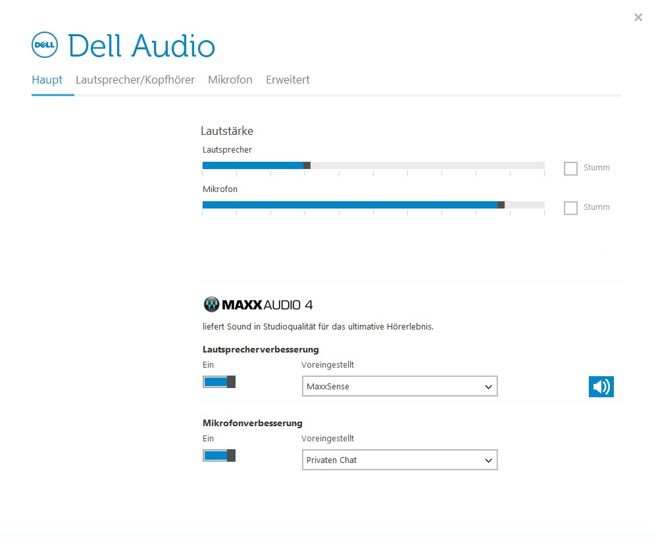This screenshot has width=654, height=538.
Task: Mute the Mikrofon with Stumm checkbox
Action: (x=570, y=208)
